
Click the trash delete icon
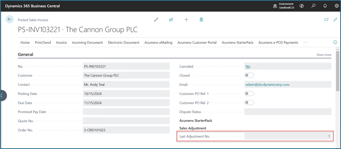coord(201,19)
